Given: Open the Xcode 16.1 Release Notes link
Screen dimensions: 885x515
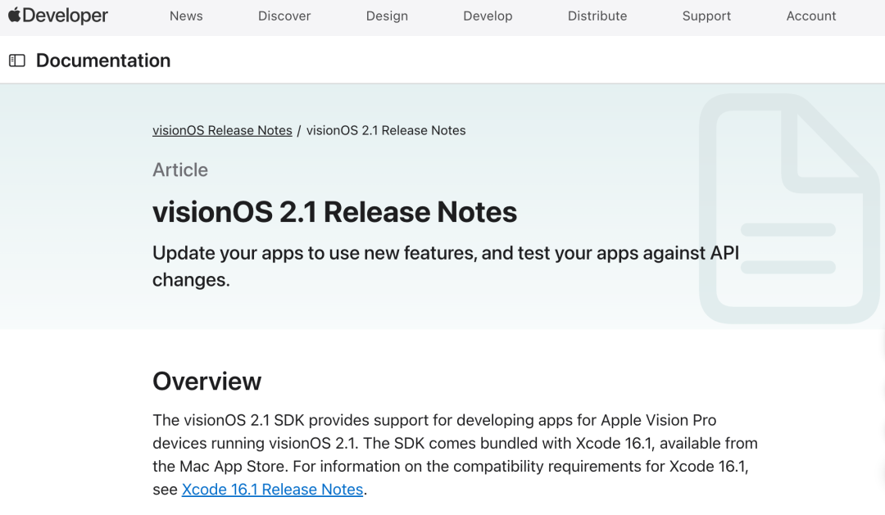Looking at the screenshot, I should tap(272, 490).
